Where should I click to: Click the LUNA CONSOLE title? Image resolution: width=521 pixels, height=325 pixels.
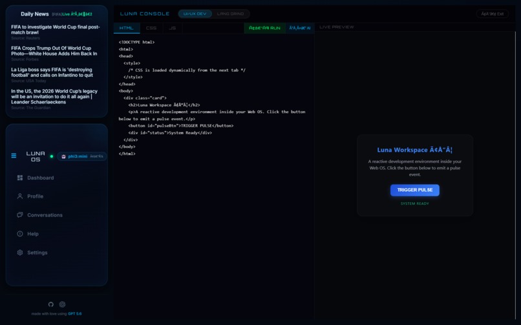(x=145, y=14)
